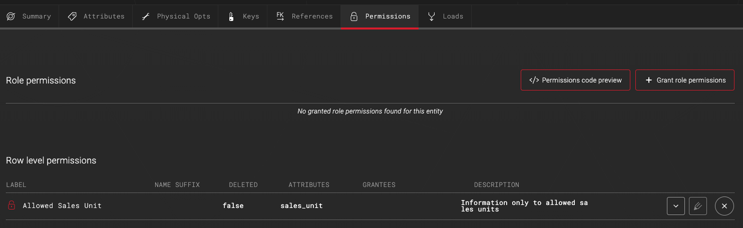Click the DELETED column header

243,185
